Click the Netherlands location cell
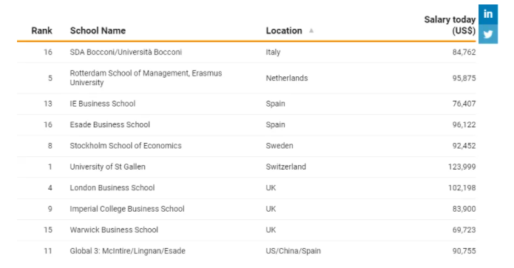The width and height of the screenshot is (514, 268). pos(287,78)
